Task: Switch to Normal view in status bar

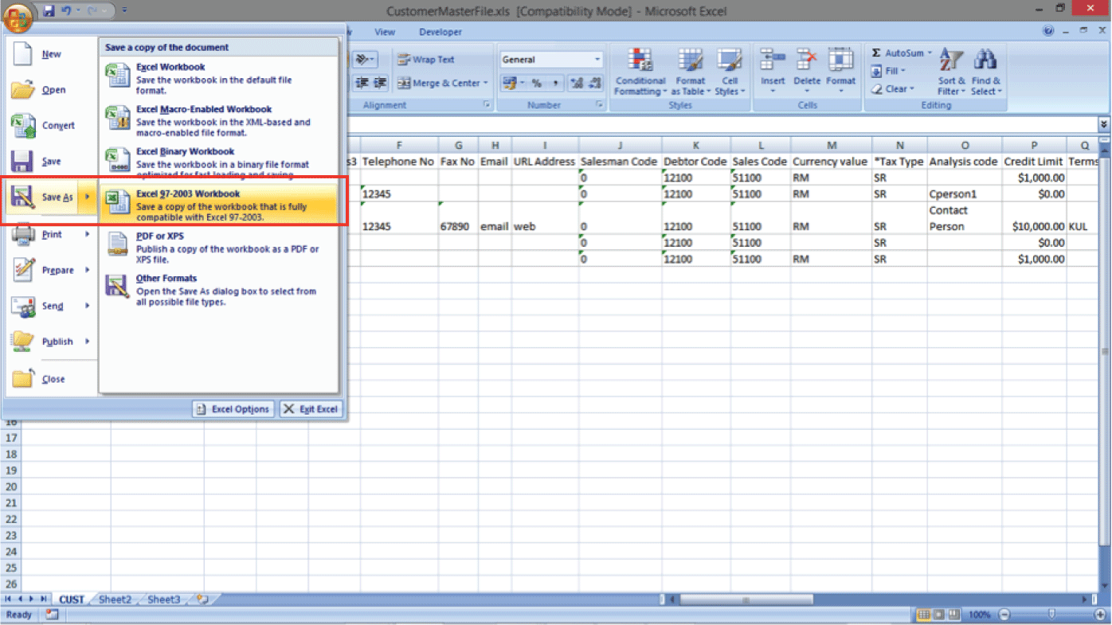Action: point(924,615)
